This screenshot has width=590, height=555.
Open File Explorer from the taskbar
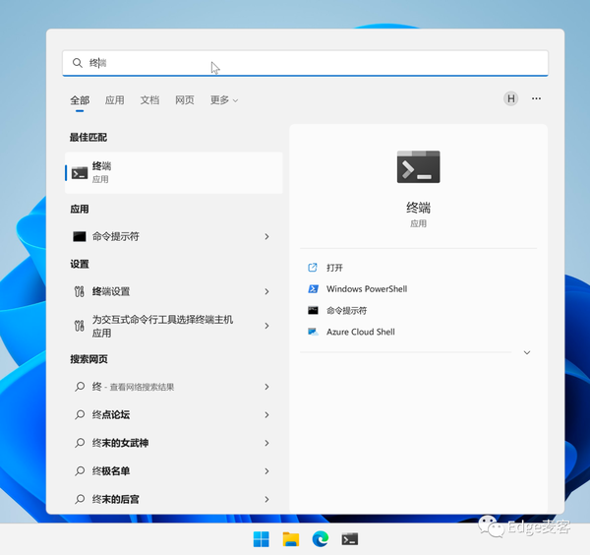(x=291, y=539)
